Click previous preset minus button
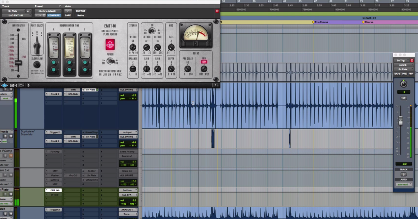 click(36, 16)
